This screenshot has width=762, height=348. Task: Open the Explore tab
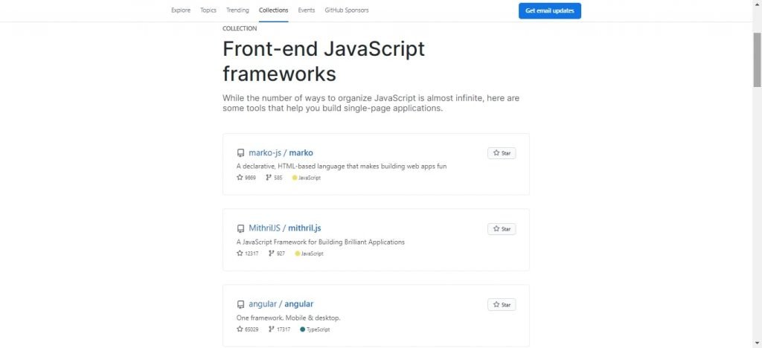tap(181, 10)
